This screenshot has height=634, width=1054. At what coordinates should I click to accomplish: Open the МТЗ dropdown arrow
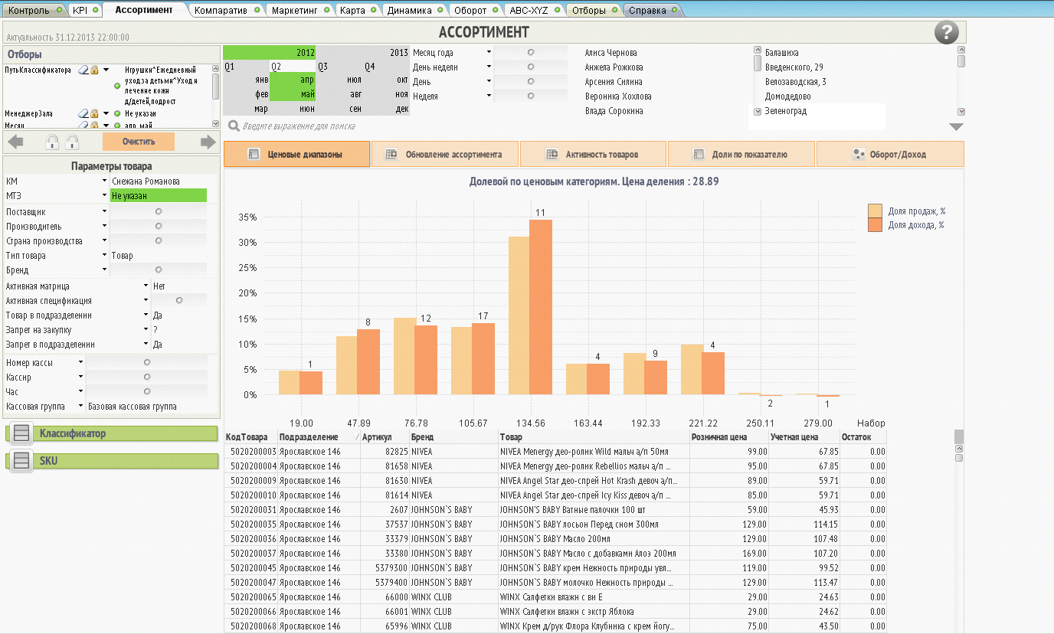coord(105,195)
